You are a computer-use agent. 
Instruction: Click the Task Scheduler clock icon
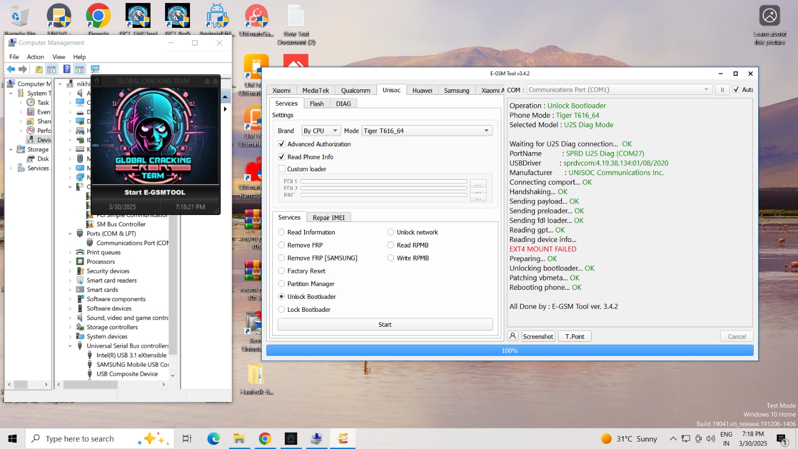[30, 102]
